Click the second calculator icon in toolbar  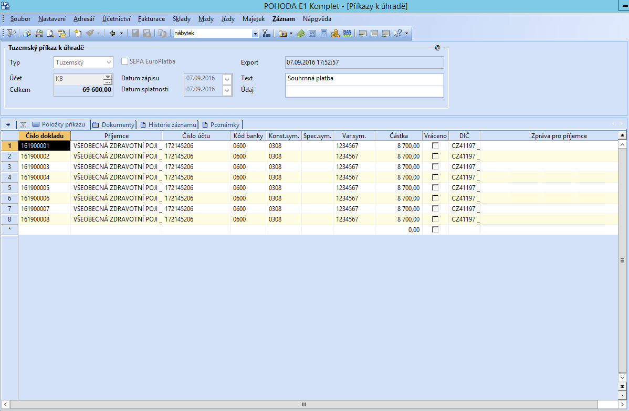click(324, 33)
